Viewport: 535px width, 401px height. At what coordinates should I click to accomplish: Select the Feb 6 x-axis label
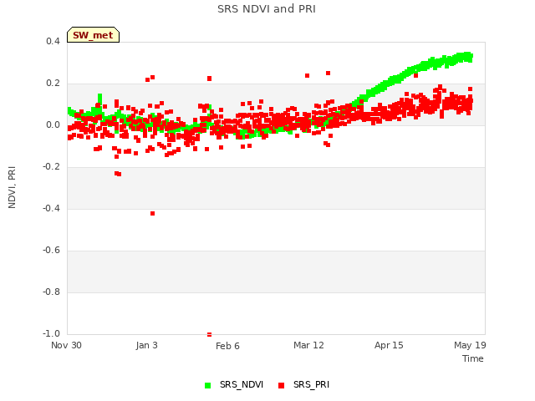[x=227, y=346]
